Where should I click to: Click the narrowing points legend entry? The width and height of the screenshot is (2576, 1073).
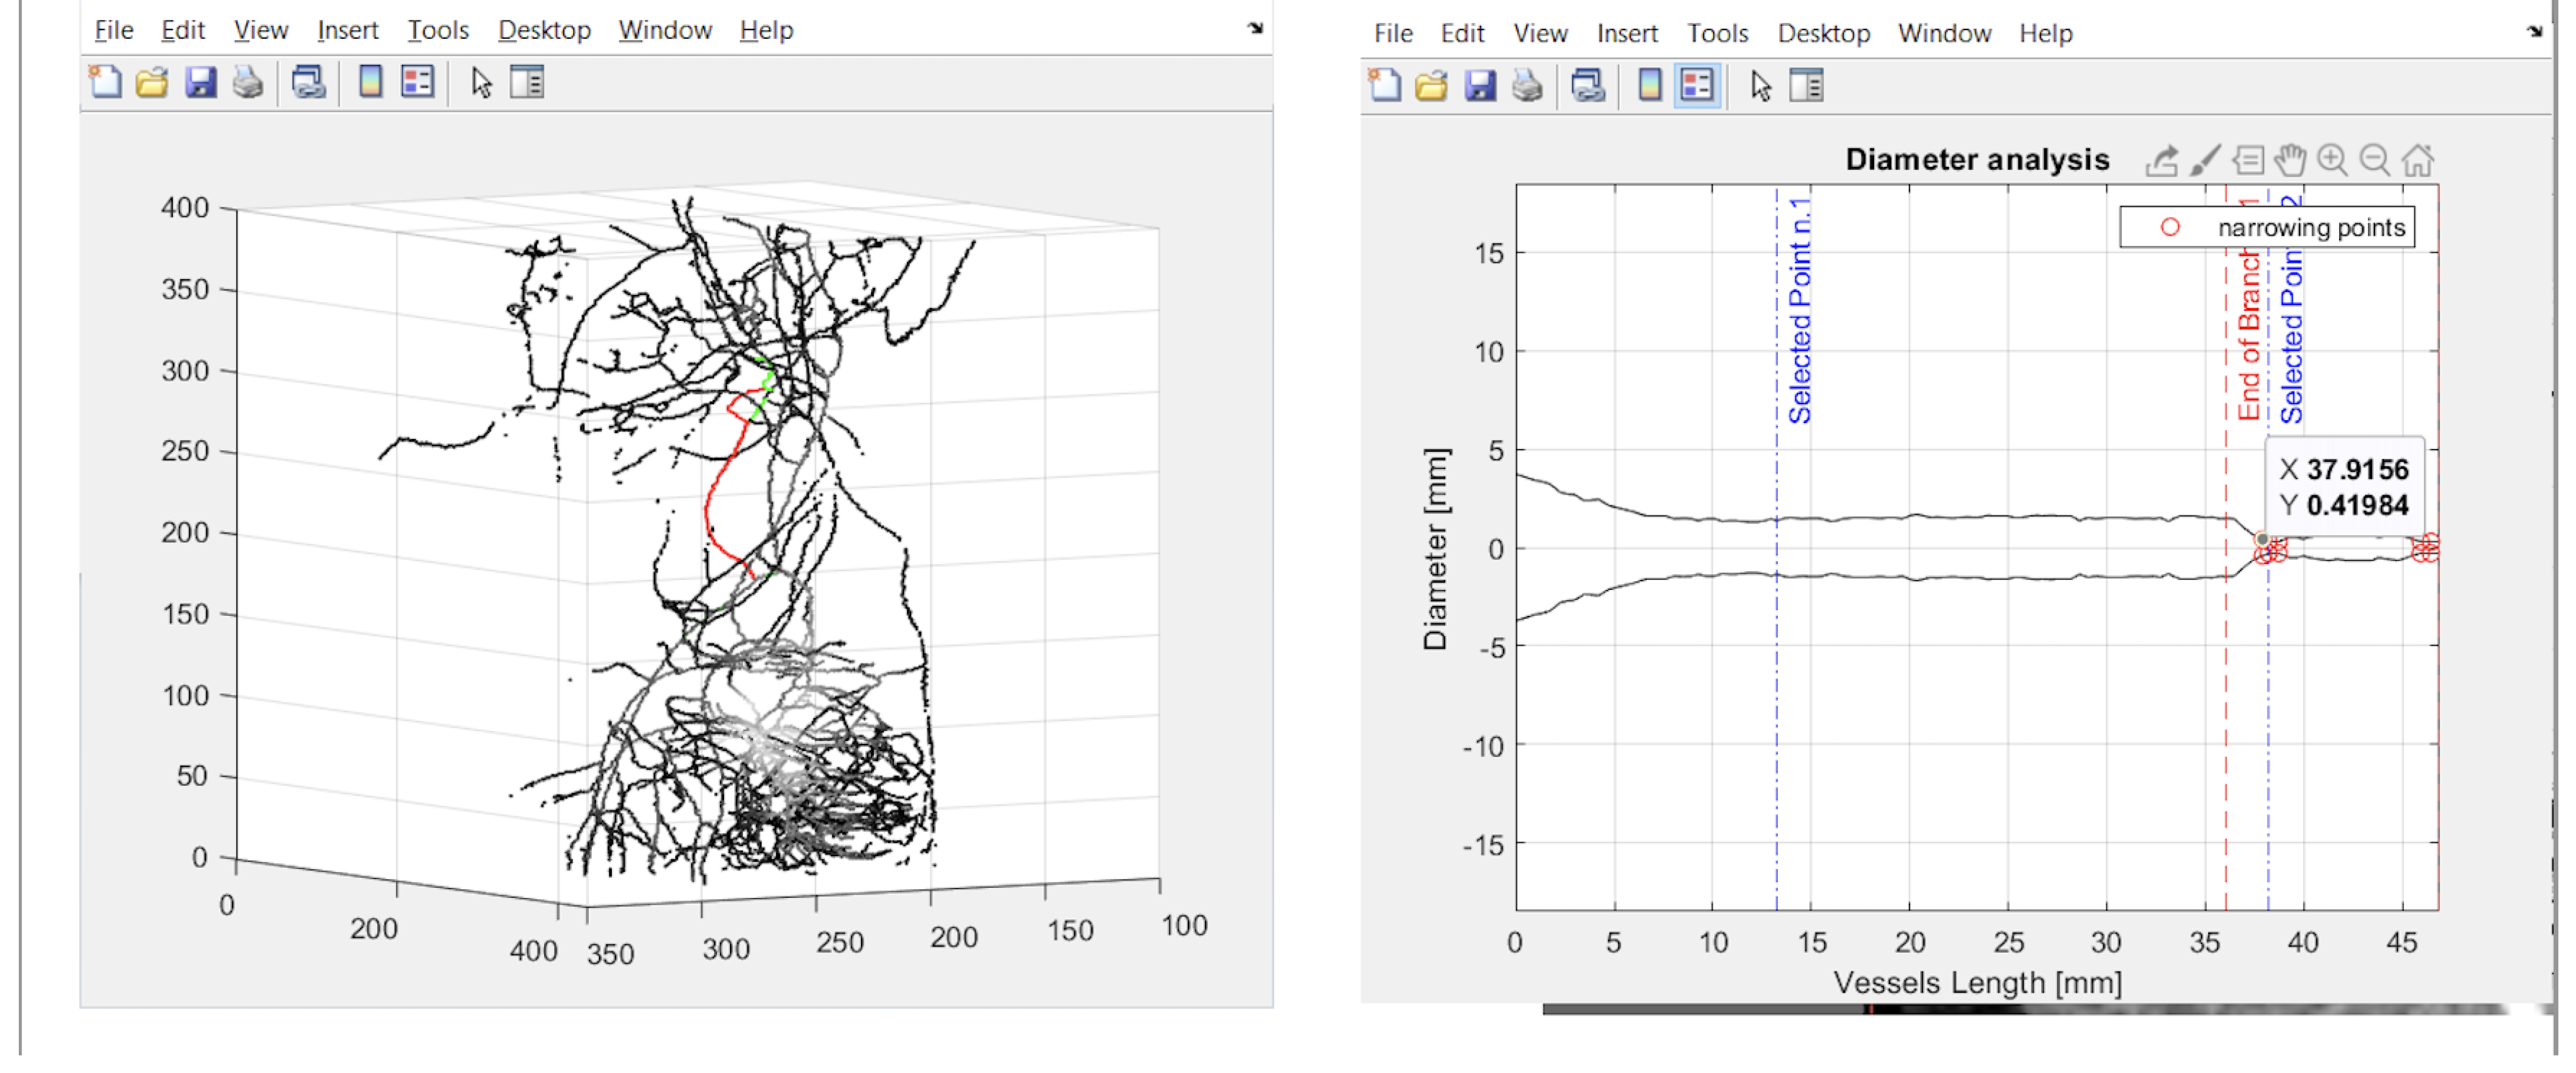pyautogui.click(x=2310, y=228)
